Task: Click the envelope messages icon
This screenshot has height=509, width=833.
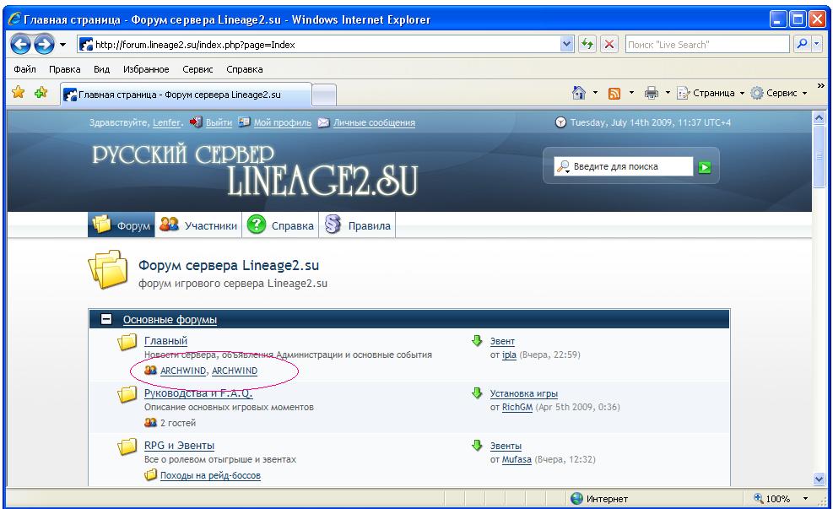Action: coord(323,122)
